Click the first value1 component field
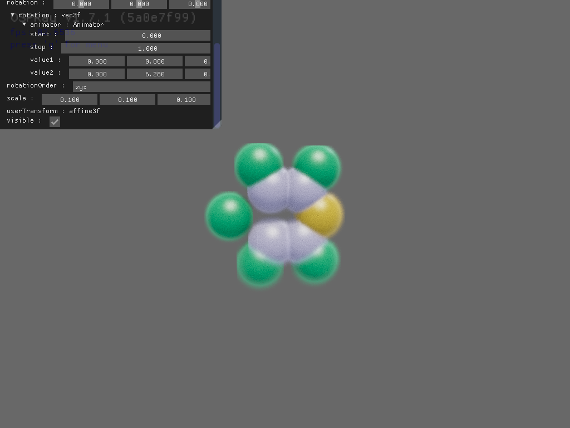The height and width of the screenshot is (428, 570). click(96, 61)
